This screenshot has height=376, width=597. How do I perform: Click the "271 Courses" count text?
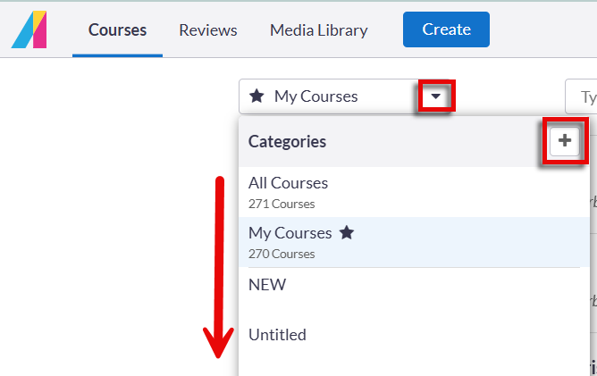[282, 204]
